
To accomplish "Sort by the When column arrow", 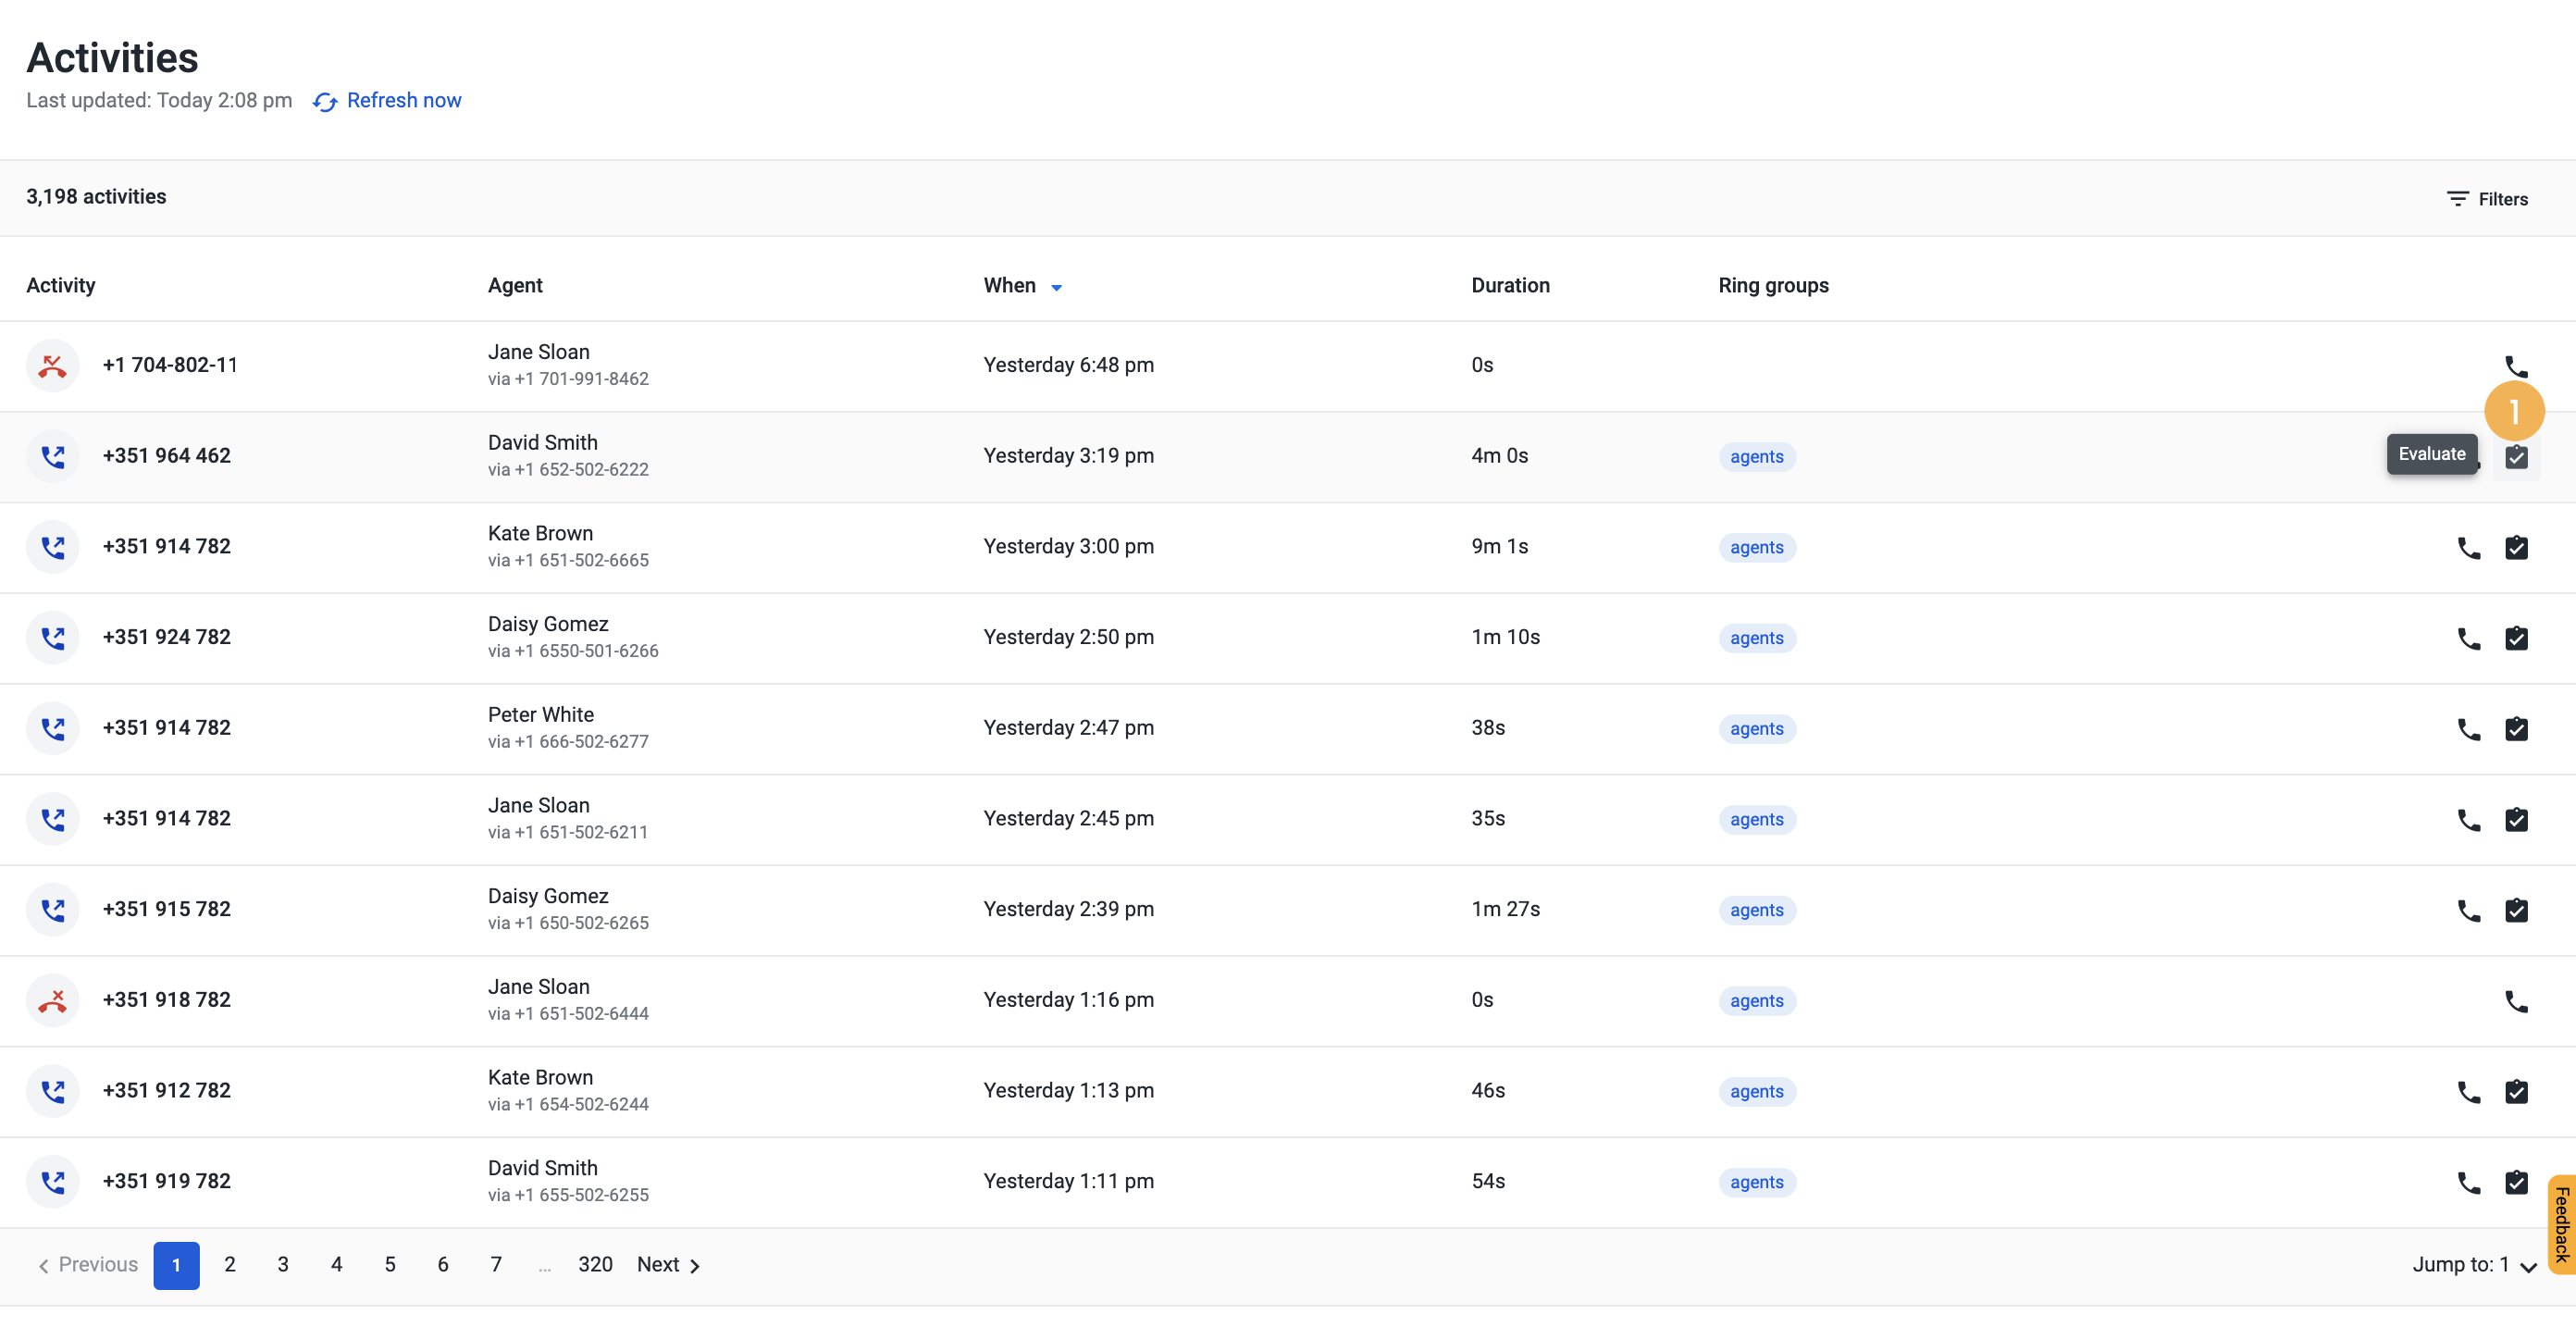I will point(1056,288).
